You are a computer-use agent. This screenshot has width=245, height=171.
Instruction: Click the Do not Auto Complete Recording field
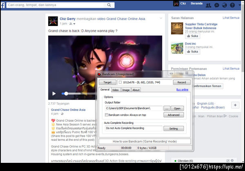[134, 128]
